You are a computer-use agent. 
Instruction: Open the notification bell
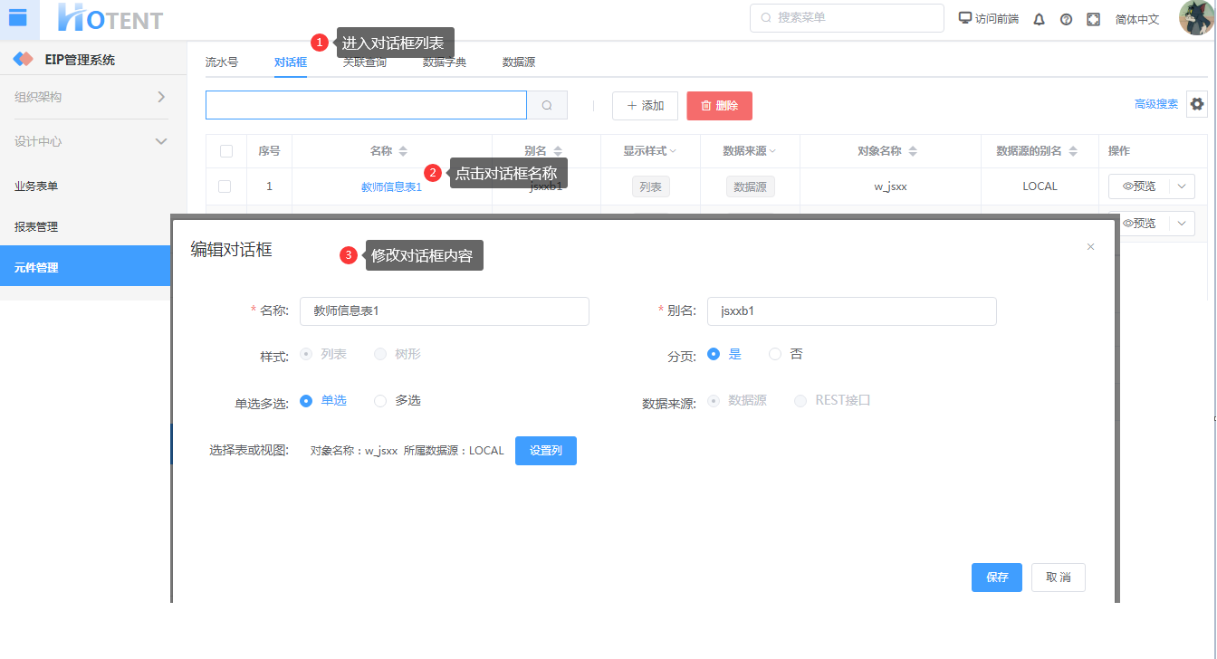coord(1039,19)
